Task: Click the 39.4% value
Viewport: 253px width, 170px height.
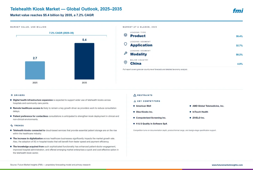Action: tap(239, 36)
